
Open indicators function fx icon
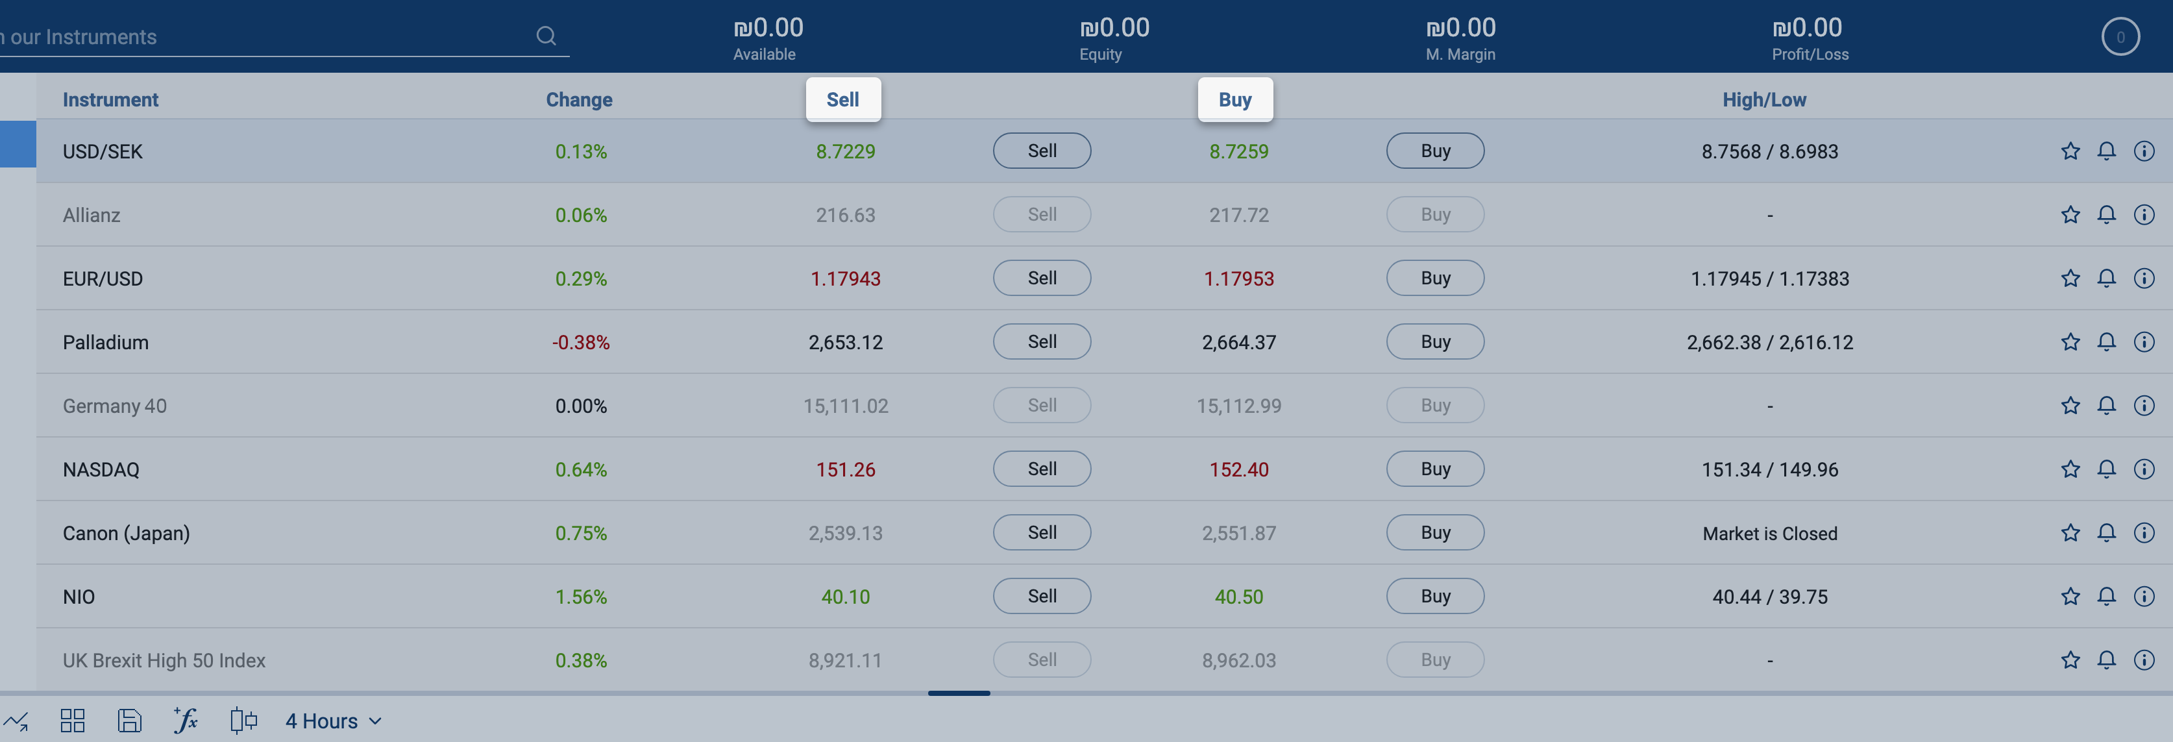tap(185, 720)
